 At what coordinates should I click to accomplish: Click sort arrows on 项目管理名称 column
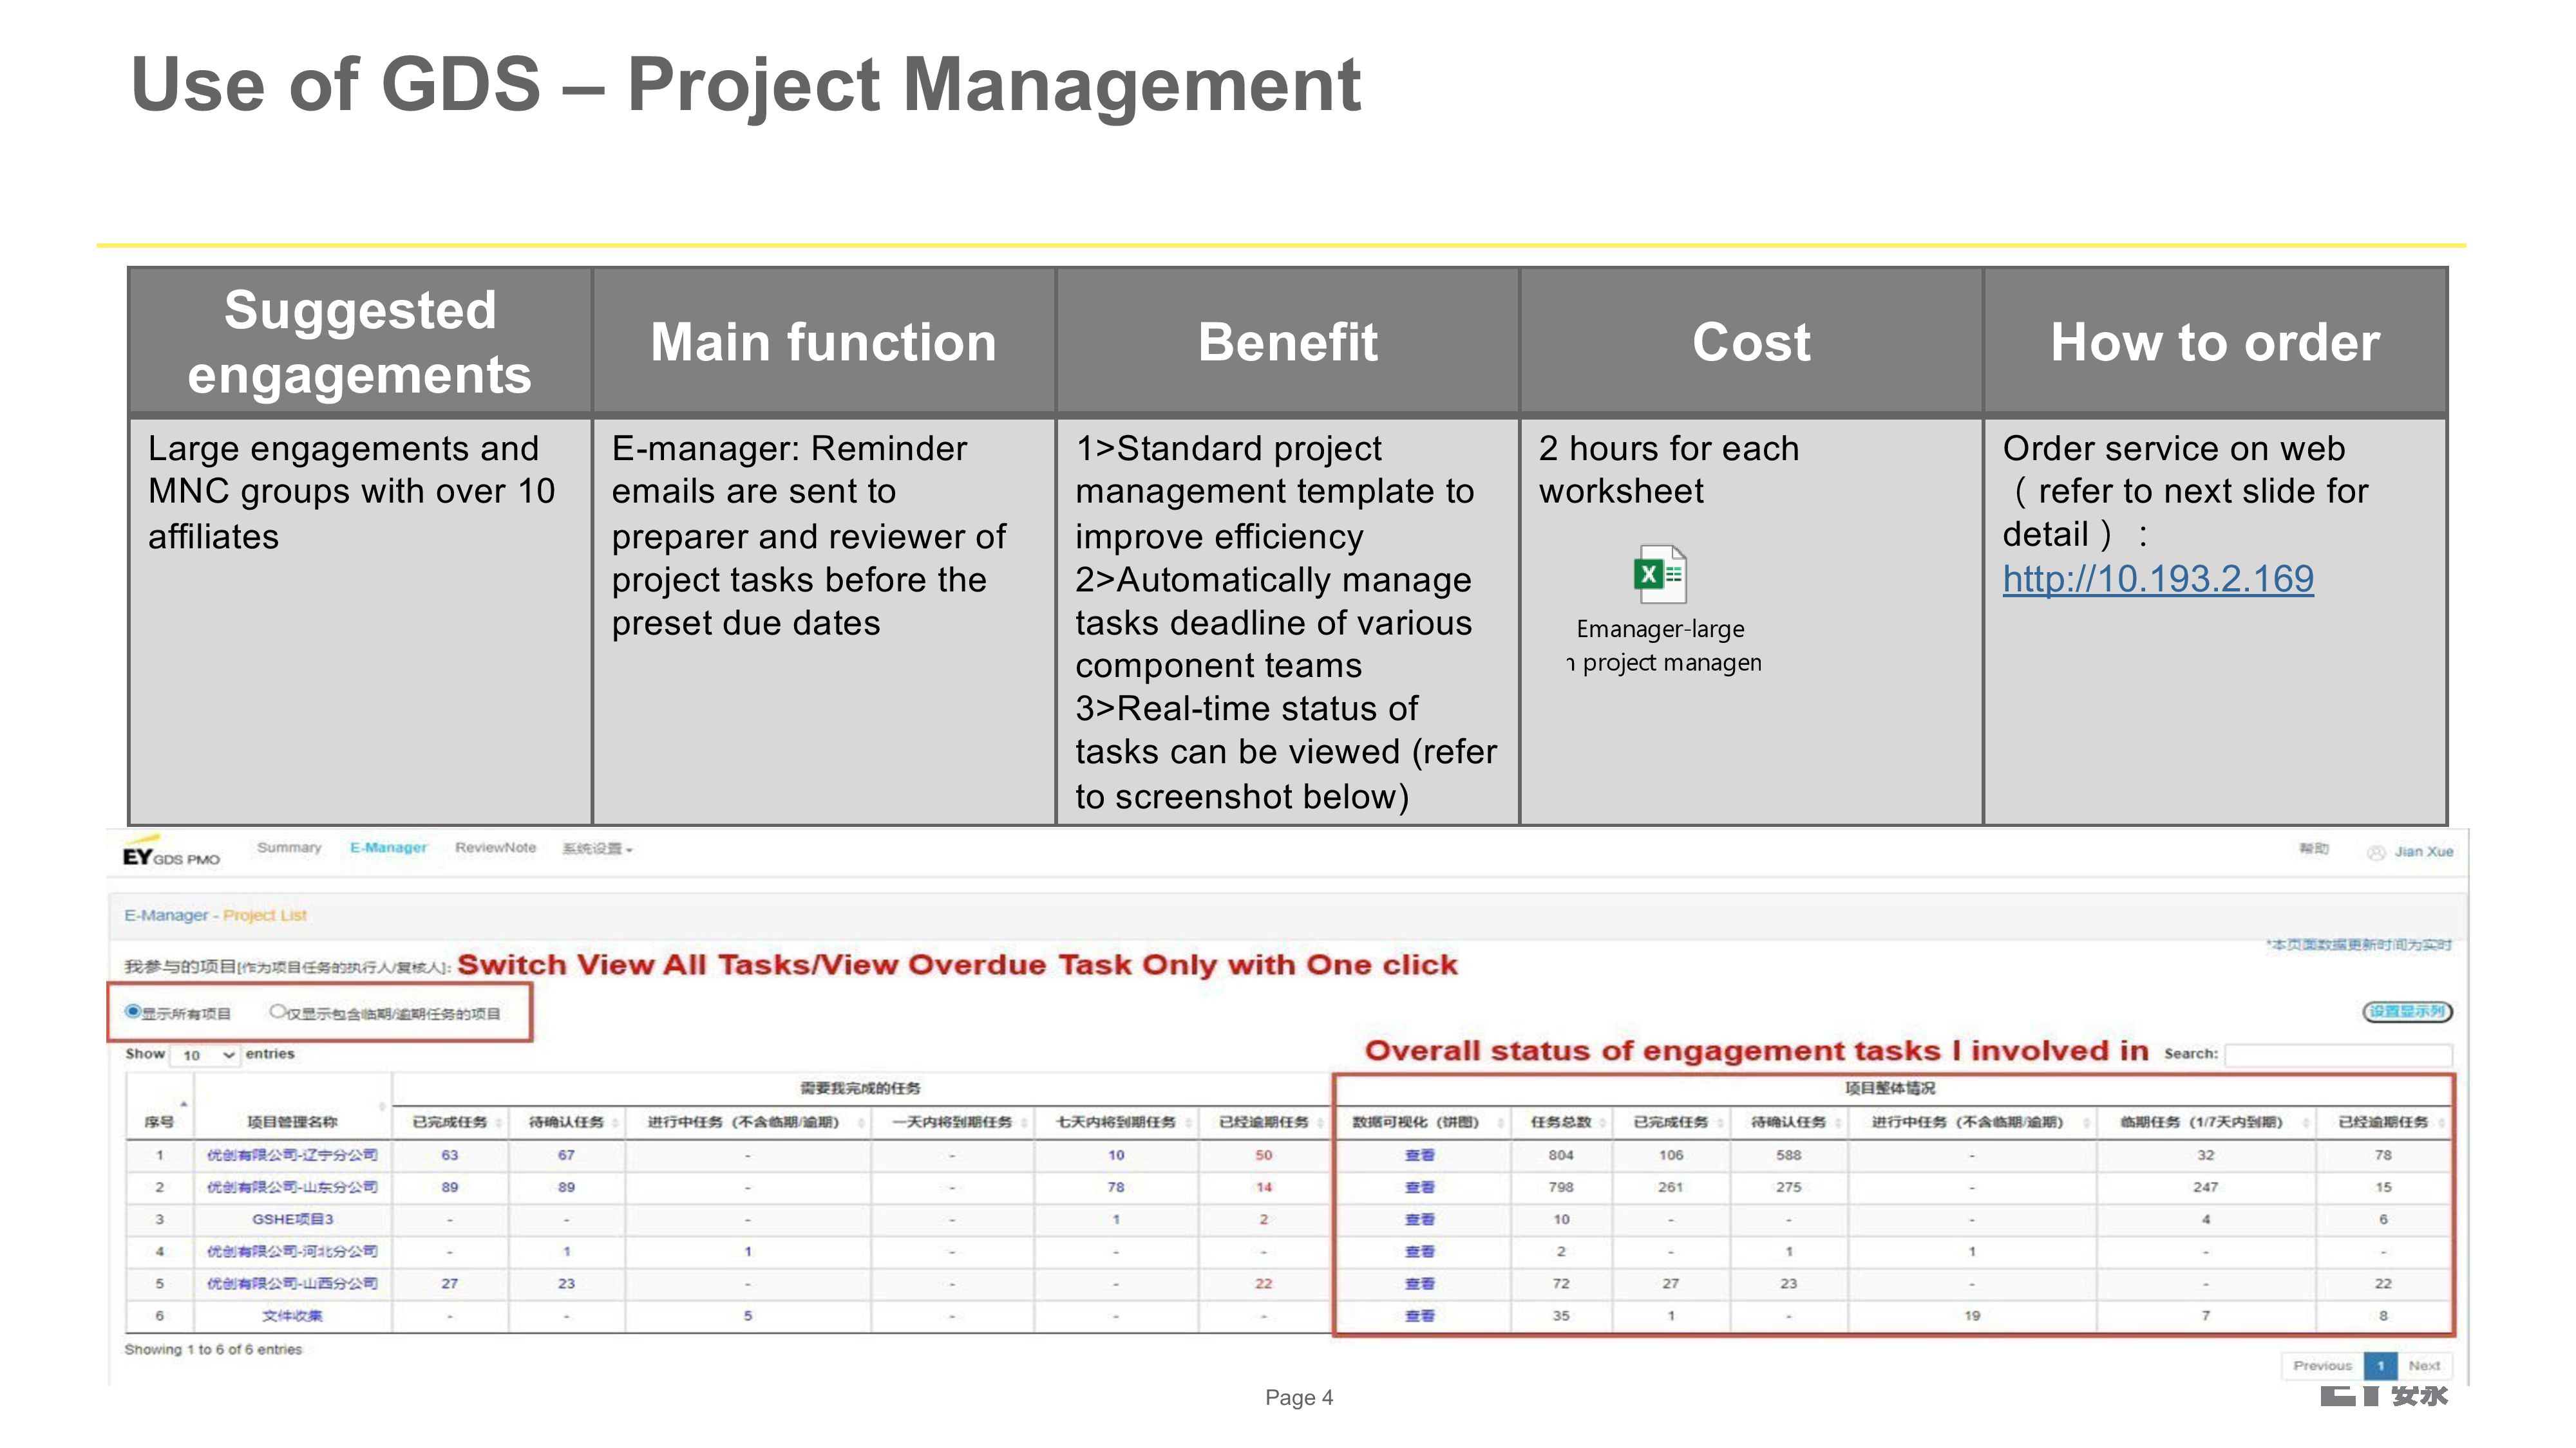tap(382, 1107)
